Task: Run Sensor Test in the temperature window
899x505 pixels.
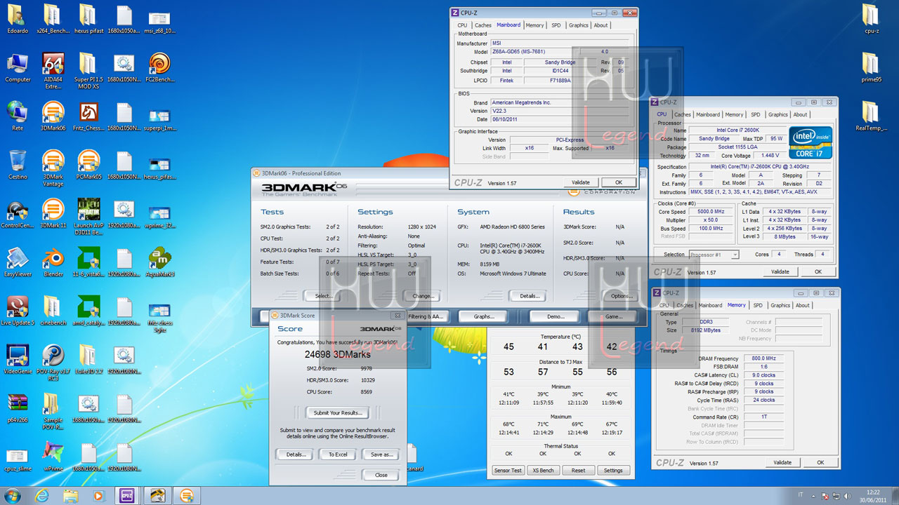Action: pyautogui.click(x=507, y=471)
